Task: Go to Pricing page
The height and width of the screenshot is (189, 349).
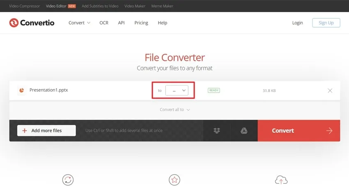Action: pyautogui.click(x=141, y=23)
